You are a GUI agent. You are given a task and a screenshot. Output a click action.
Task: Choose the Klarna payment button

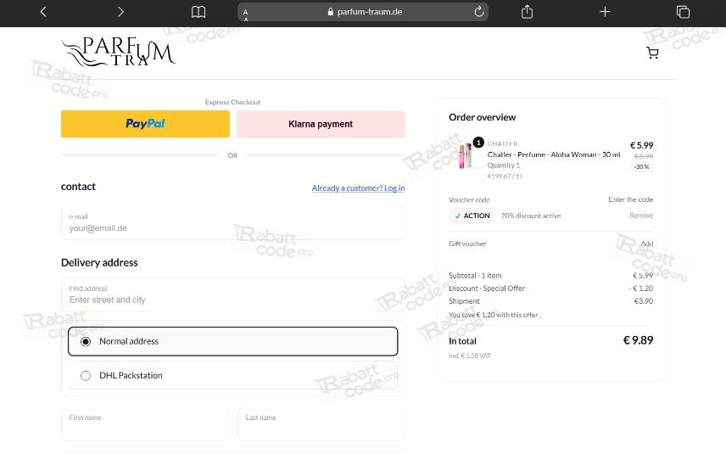tap(321, 124)
